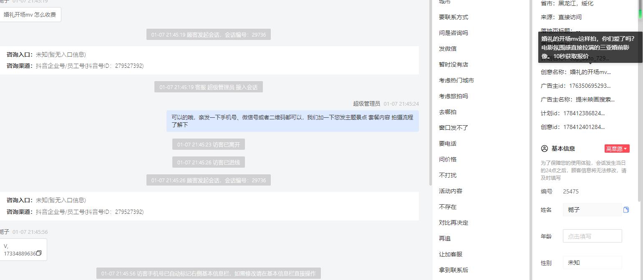The width and height of the screenshot is (643, 280).
Task: Select quick reply 要联系方式
Action: tap(454, 17)
